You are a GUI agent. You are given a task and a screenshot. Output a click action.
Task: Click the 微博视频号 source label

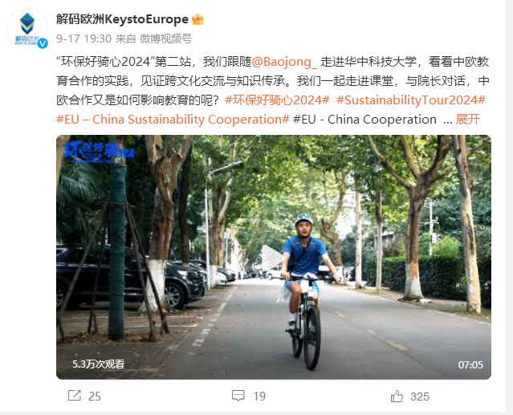click(x=165, y=39)
